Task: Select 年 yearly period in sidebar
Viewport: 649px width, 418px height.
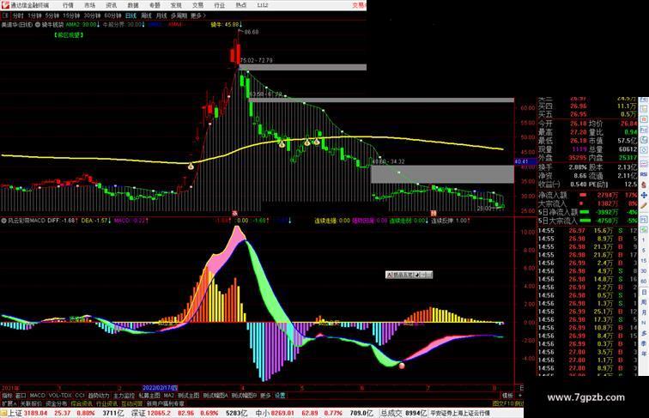Action: 644,354
